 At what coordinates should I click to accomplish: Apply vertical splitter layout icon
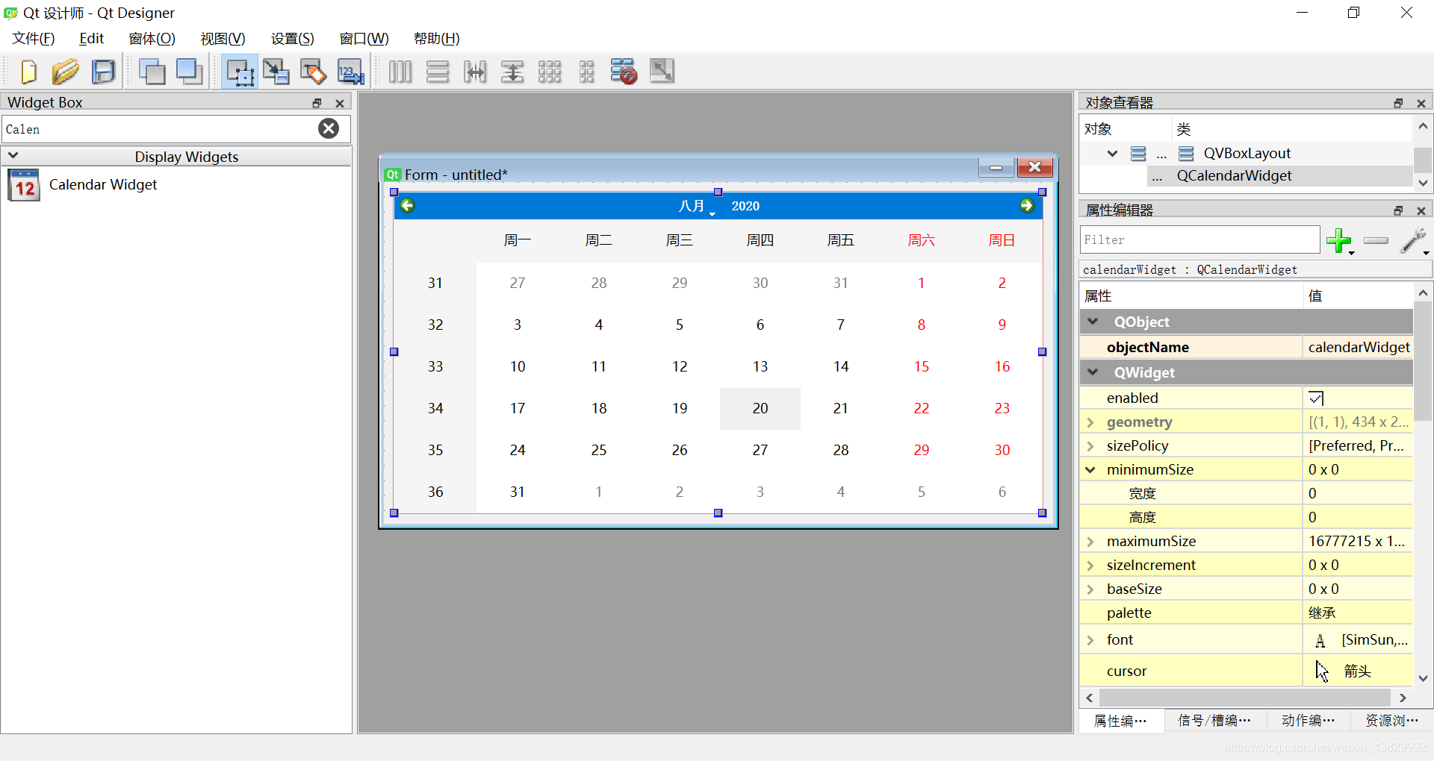[x=512, y=72]
